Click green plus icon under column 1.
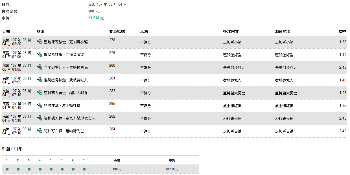The image size is (350, 175). pyautogui.click(x=7, y=169)
